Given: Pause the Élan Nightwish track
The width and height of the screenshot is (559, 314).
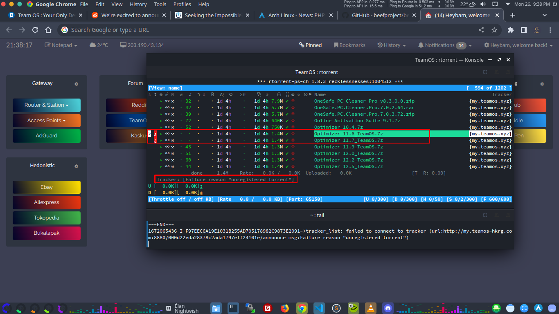Looking at the screenshot, I should point(169,308).
